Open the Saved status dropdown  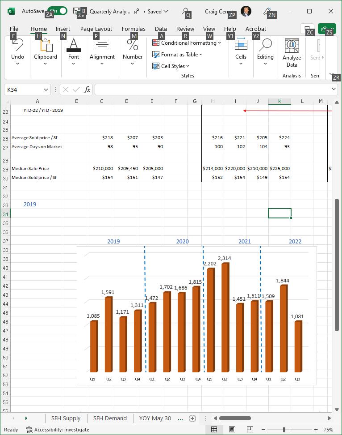pyautogui.click(x=158, y=11)
